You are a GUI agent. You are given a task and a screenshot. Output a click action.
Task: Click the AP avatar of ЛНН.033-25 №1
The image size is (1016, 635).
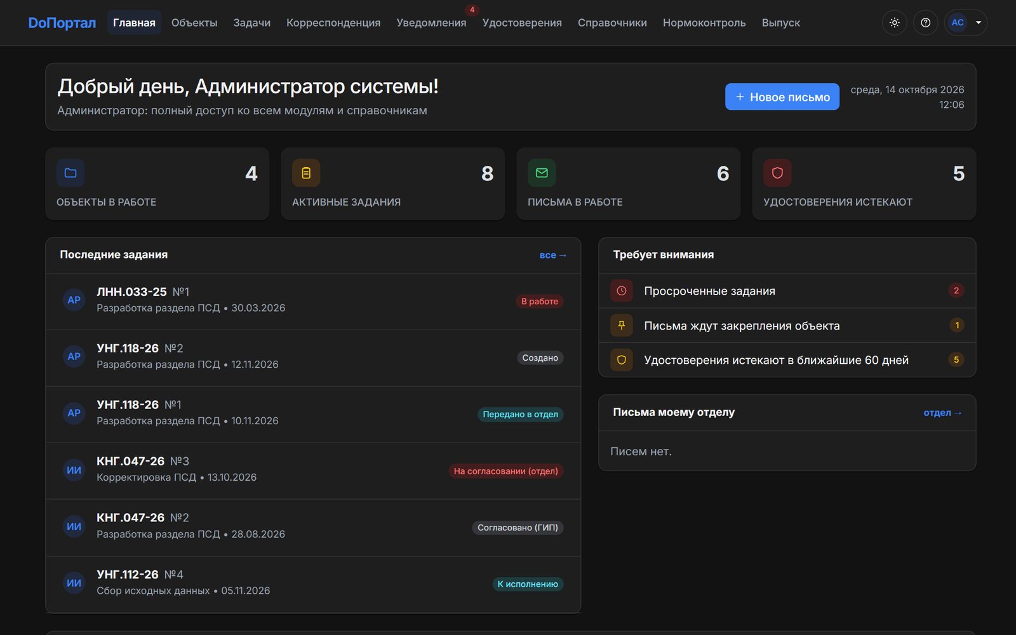click(74, 300)
